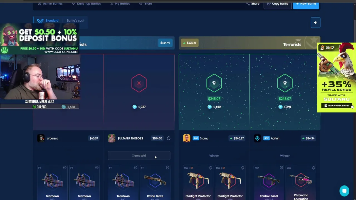Click $ULTANU THEBOSS avatar picture
The image size is (356, 200).
pyautogui.click(x=112, y=138)
